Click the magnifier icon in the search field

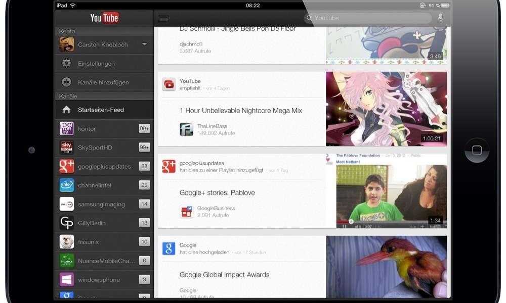(309, 18)
